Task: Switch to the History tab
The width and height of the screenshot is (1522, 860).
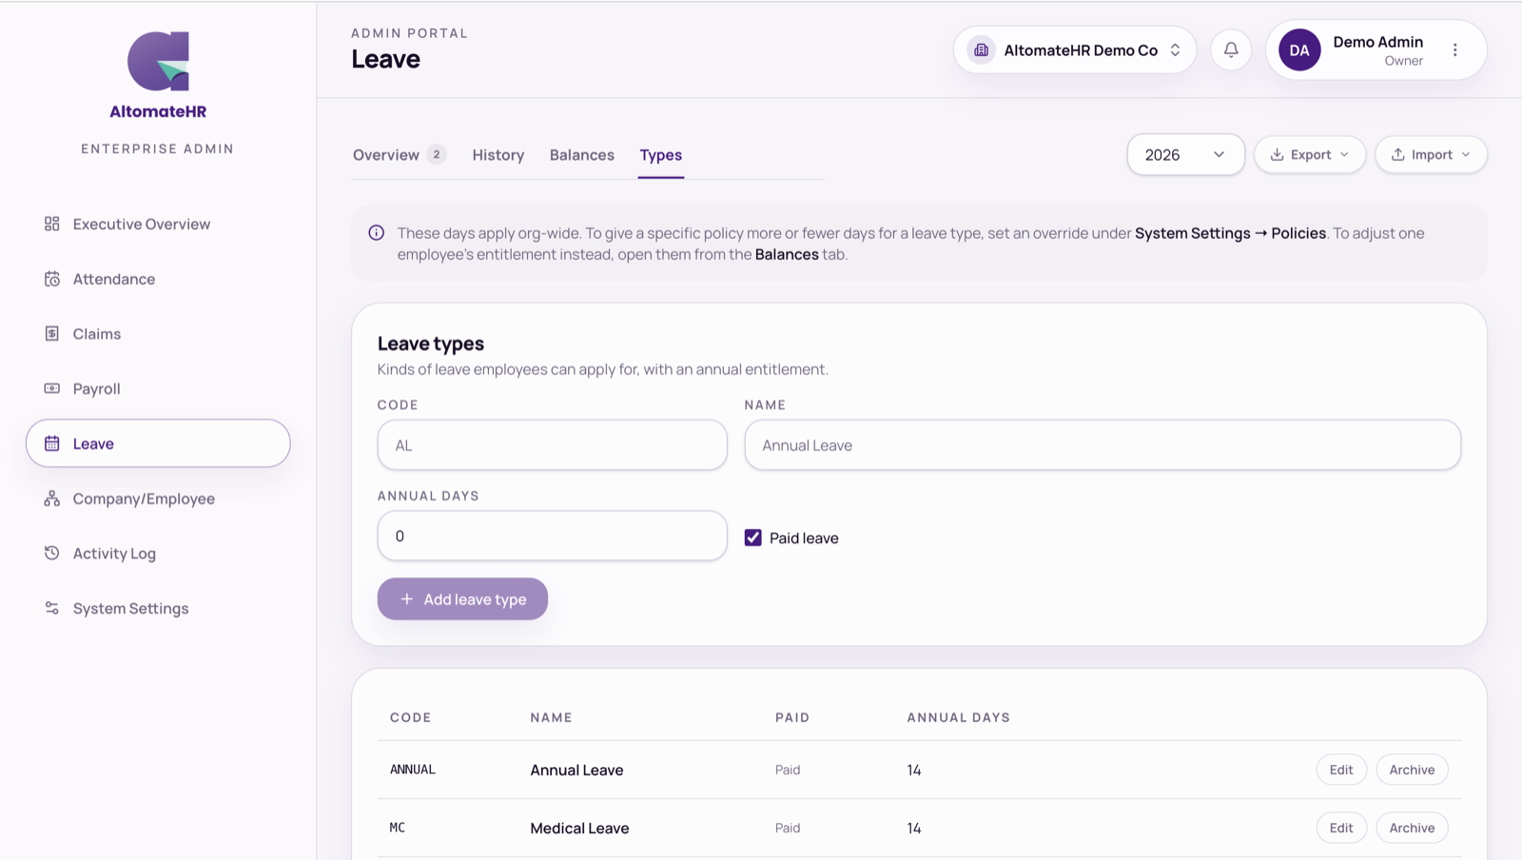Action: tap(498, 155)
